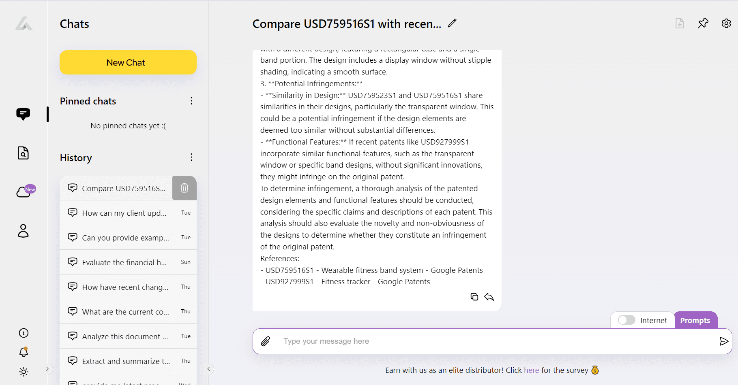Attach a file with paperclip icon

tap(266, 341)
